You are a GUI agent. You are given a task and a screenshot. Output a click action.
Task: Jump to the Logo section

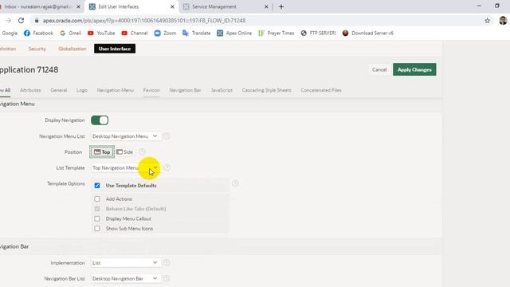[x=81, y=90]
